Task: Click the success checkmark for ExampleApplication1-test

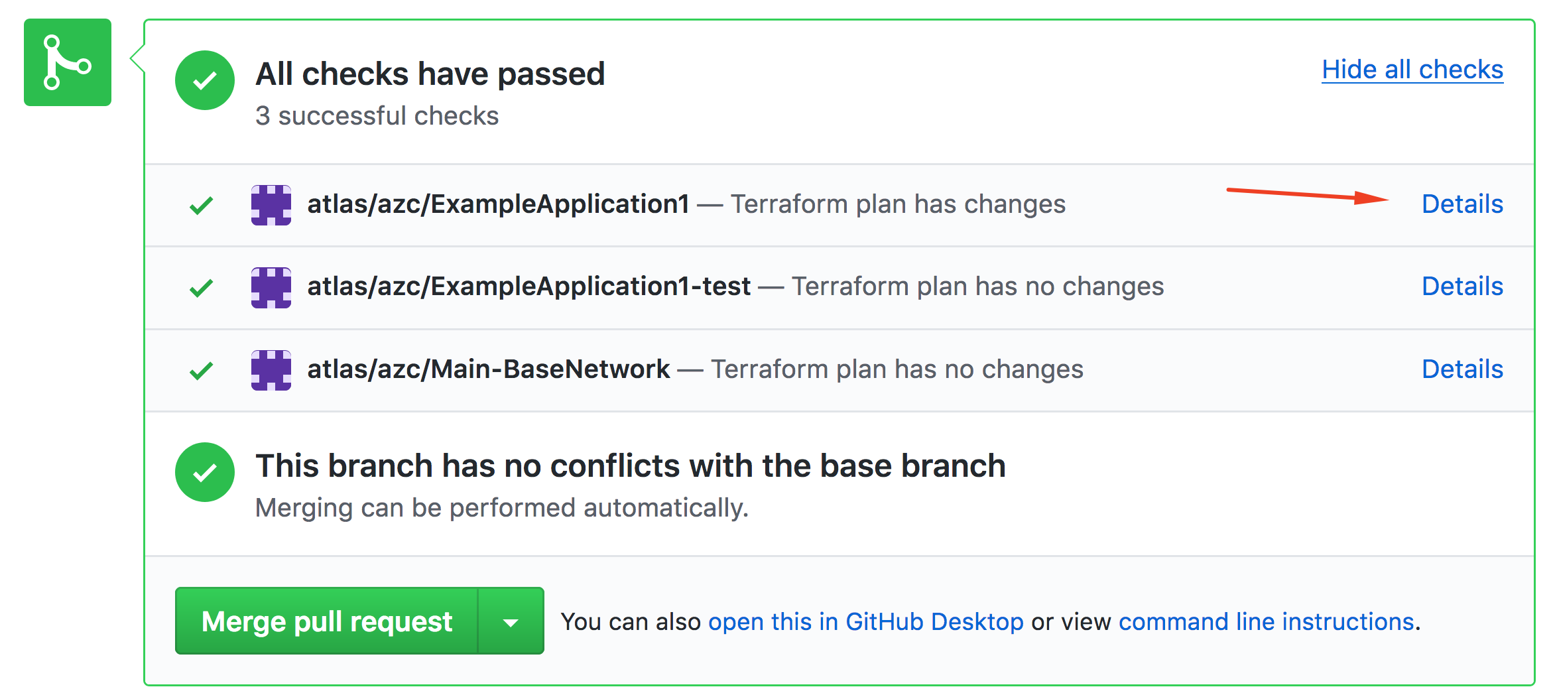Action: pos(201,288)
